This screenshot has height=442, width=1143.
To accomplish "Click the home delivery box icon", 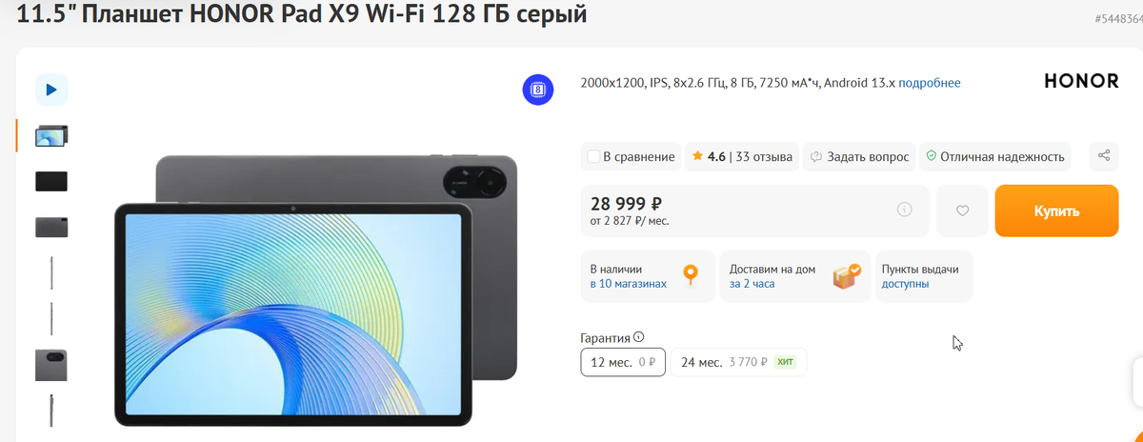I will [846, 276].
